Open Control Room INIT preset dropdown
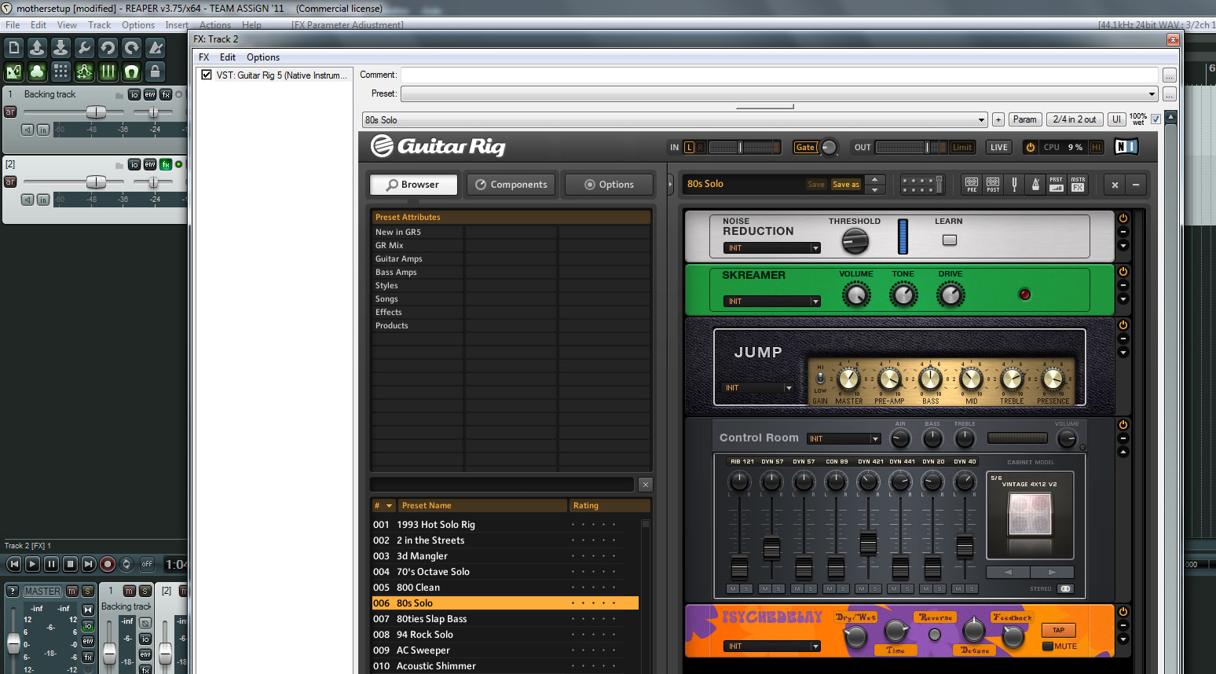This screenshot has width=1216, height=674. [844, 439]
